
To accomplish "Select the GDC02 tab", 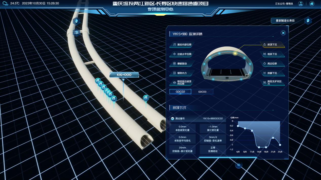I will pos(180,92).
